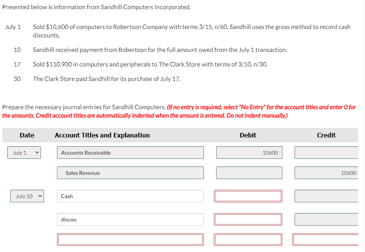Viewport: 365px width, 252px height.
Task: Select the Accounts Receivable account title field
Action: pos(130,152)
